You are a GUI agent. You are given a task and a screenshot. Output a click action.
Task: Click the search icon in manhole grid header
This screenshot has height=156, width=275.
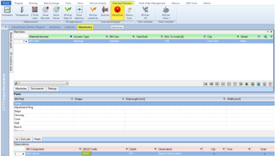click(x=265, y=37)
